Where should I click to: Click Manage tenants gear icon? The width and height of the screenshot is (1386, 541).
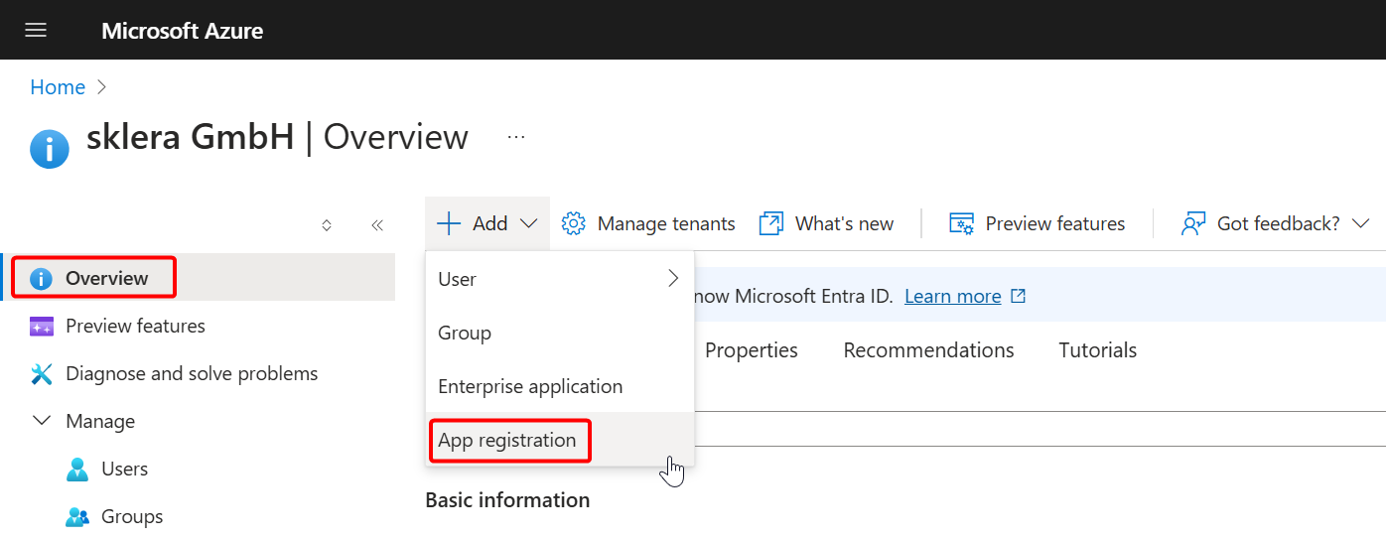(x=574, y=223)
